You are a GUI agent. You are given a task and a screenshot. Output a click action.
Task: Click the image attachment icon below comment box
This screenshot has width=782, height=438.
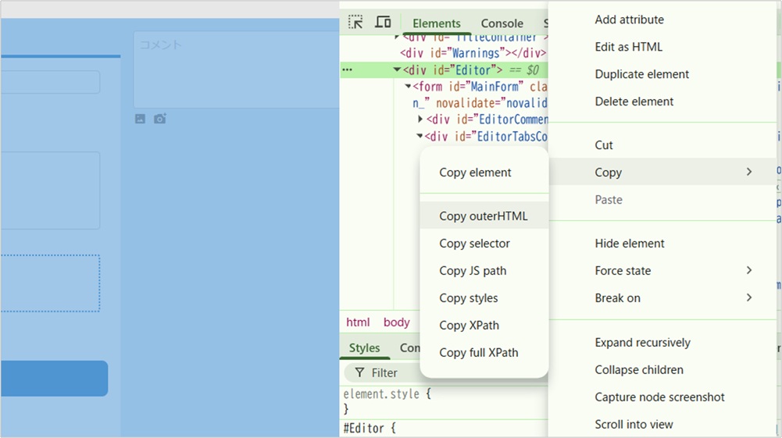point(140,119)
